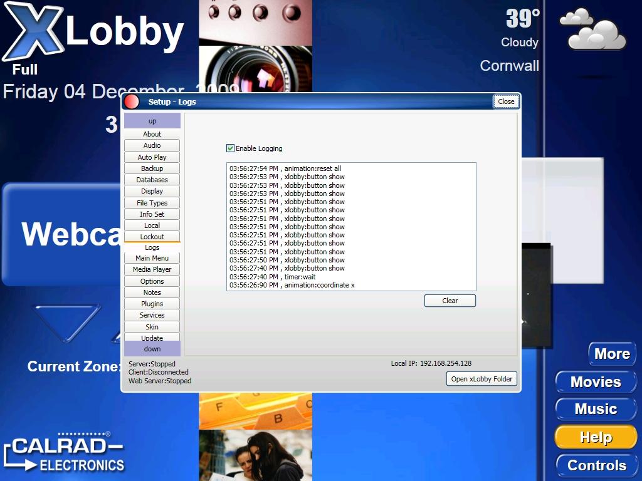Click the Web Server:Stopped status text
This screenshot has height=481, width=642.
click(x=160, y=381)
